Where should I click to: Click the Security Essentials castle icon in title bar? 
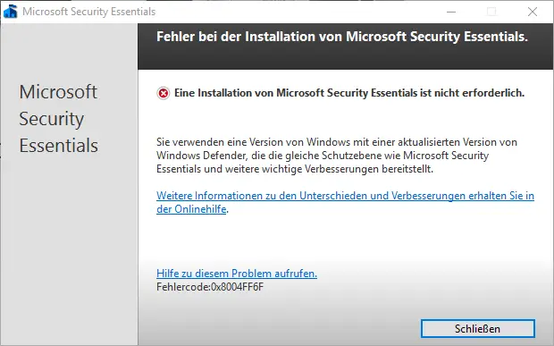[x=10, y=12]
